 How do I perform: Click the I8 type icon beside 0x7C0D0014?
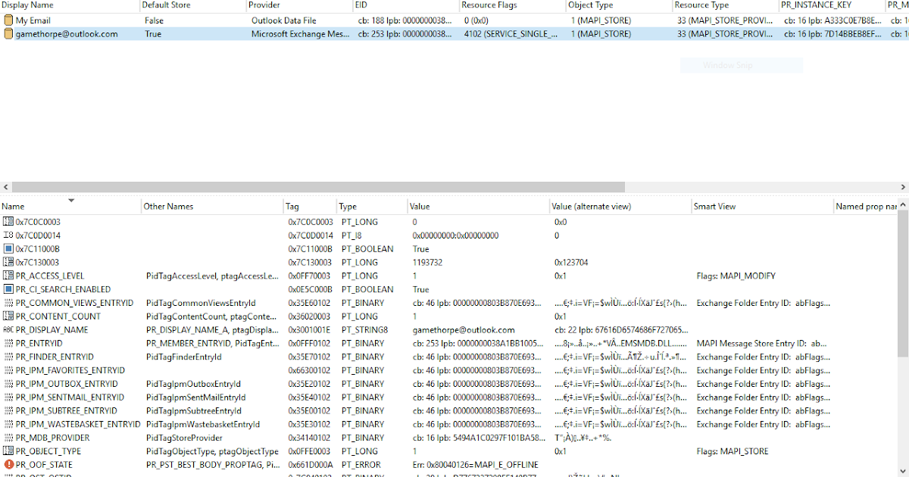(x=6, y=235)
